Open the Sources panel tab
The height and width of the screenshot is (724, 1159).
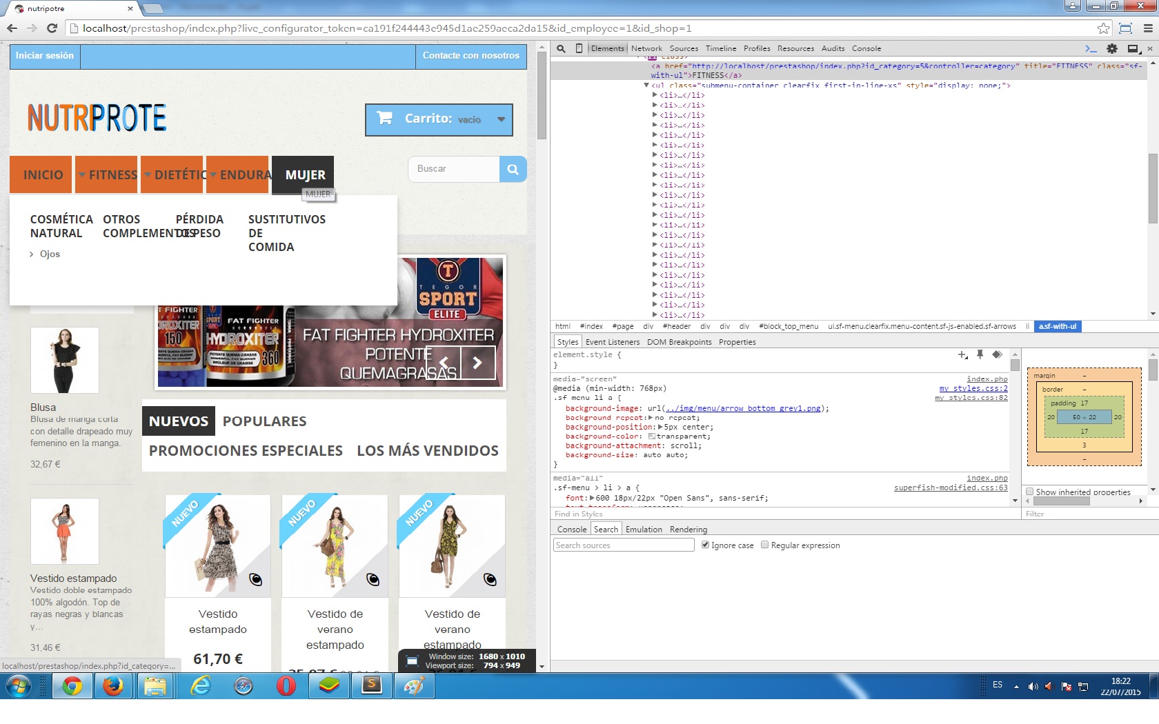coord(684,48)
